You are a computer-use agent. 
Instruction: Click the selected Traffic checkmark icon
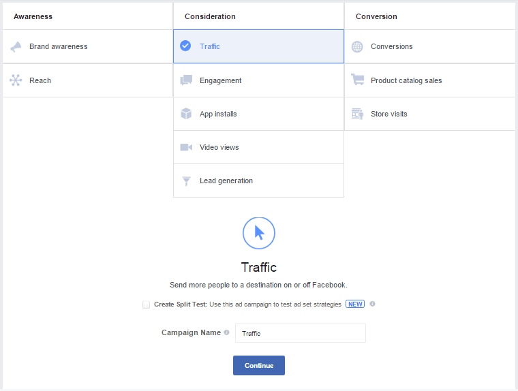click(x=185, y=46)
